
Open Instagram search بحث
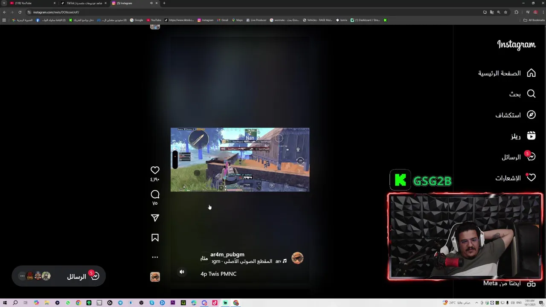pyautogui.click(x=523, y=94)
